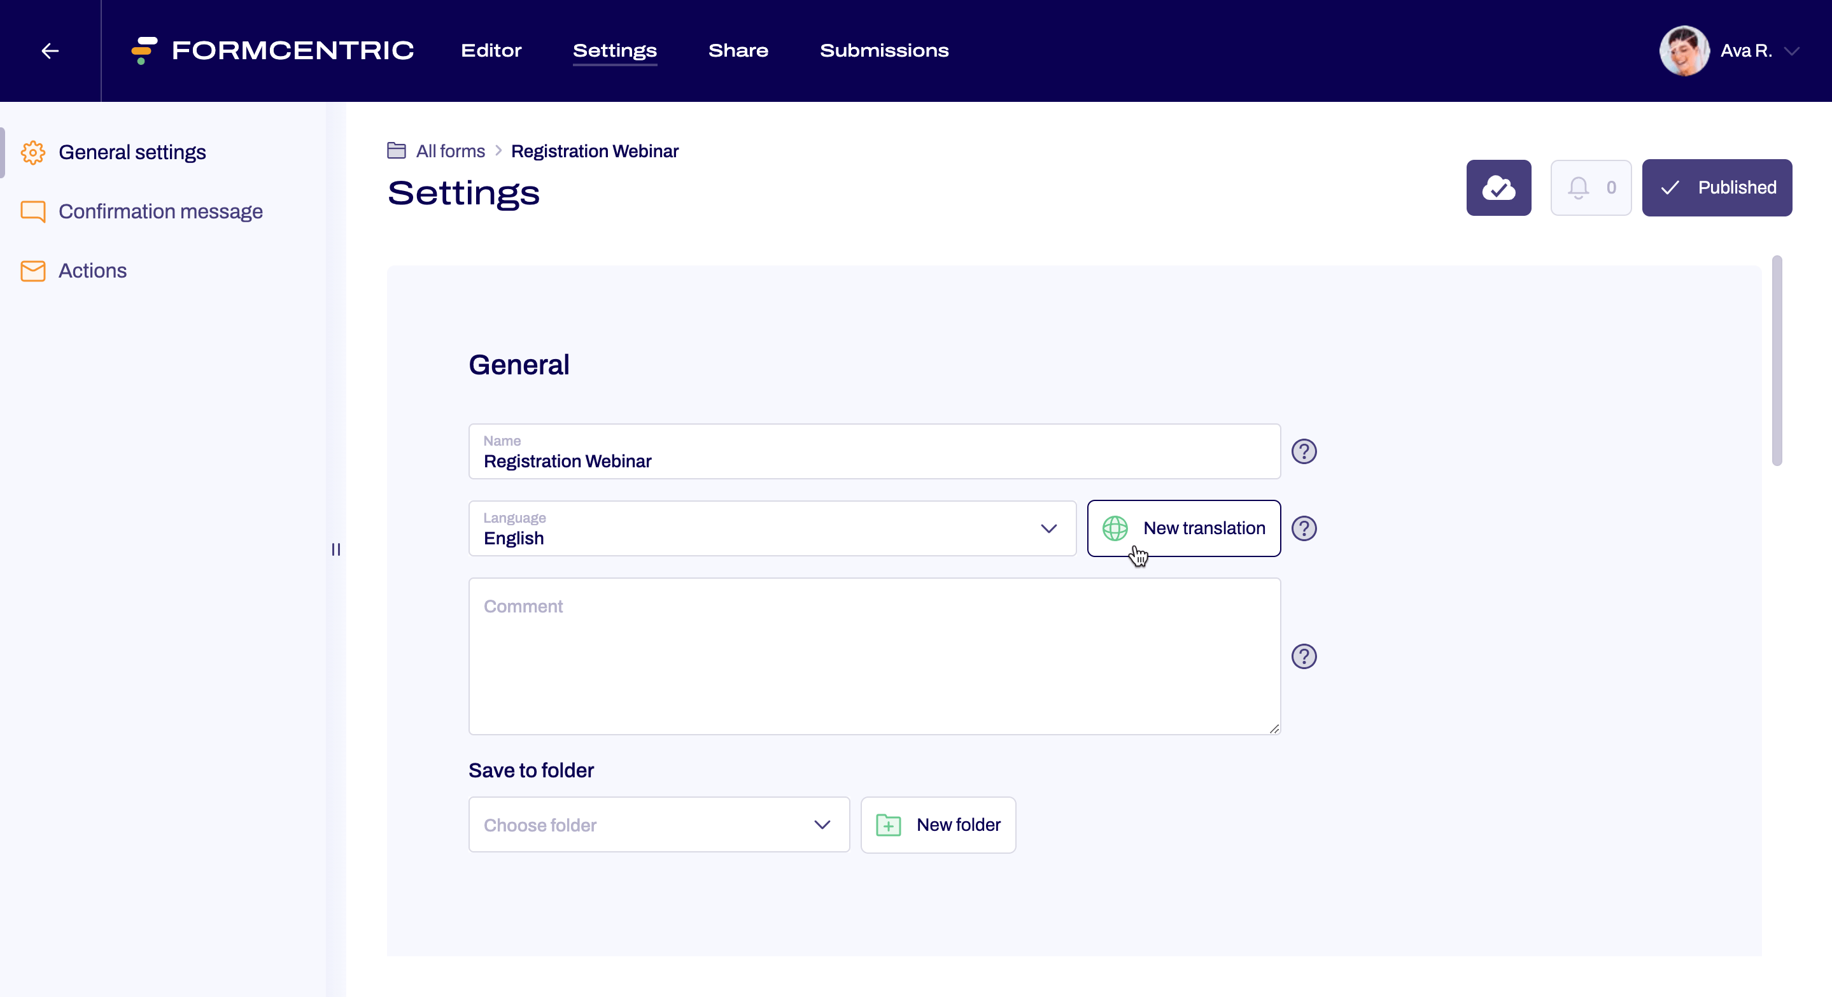Click the question mark next to Language
1832x997 pixels.
[1304, 528]
